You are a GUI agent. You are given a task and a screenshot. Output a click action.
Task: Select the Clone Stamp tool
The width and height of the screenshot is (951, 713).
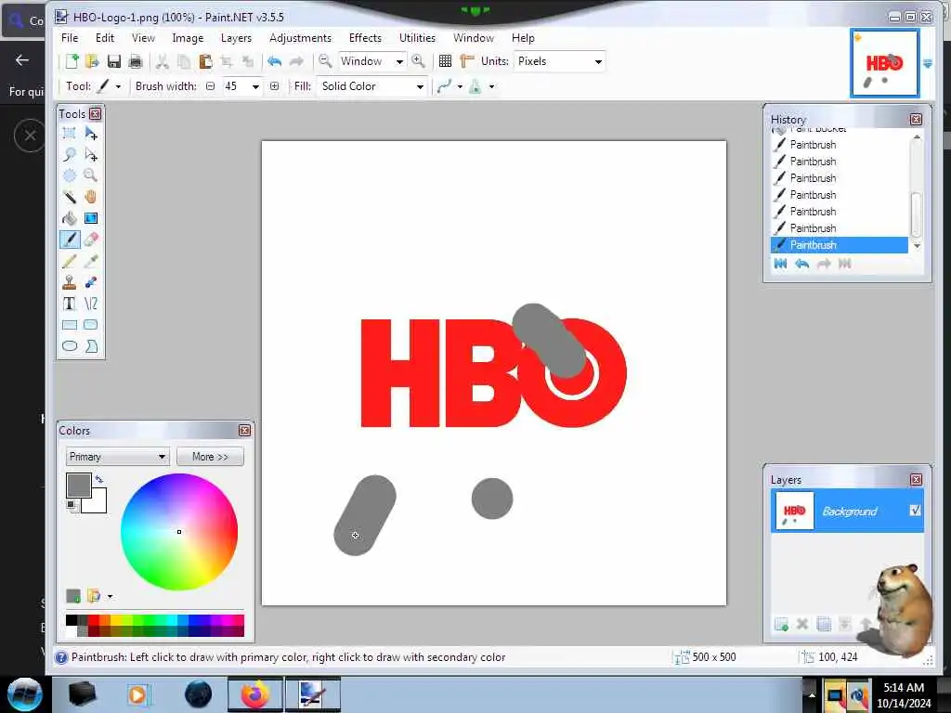(x=70, y=282)
